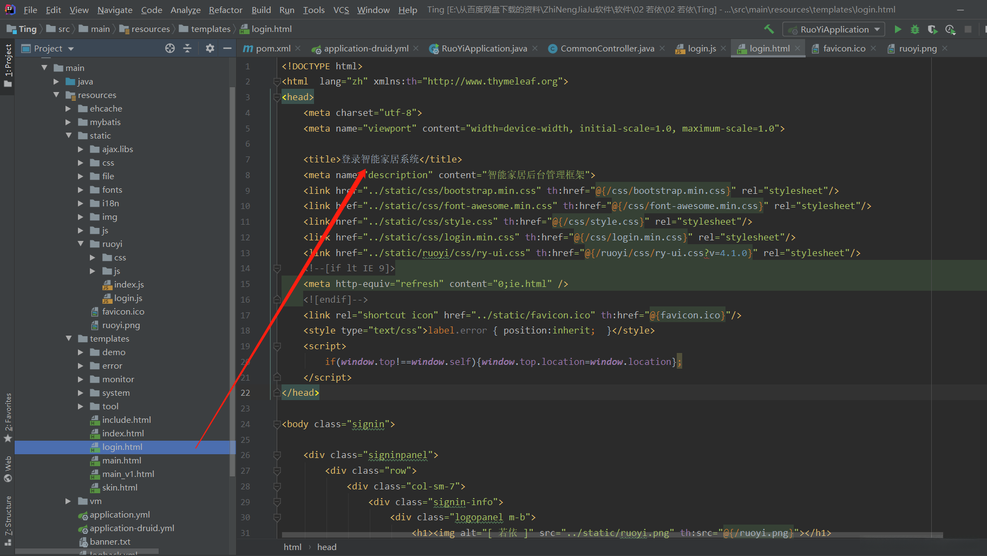Click the green Run application icon

pos(898,29)
